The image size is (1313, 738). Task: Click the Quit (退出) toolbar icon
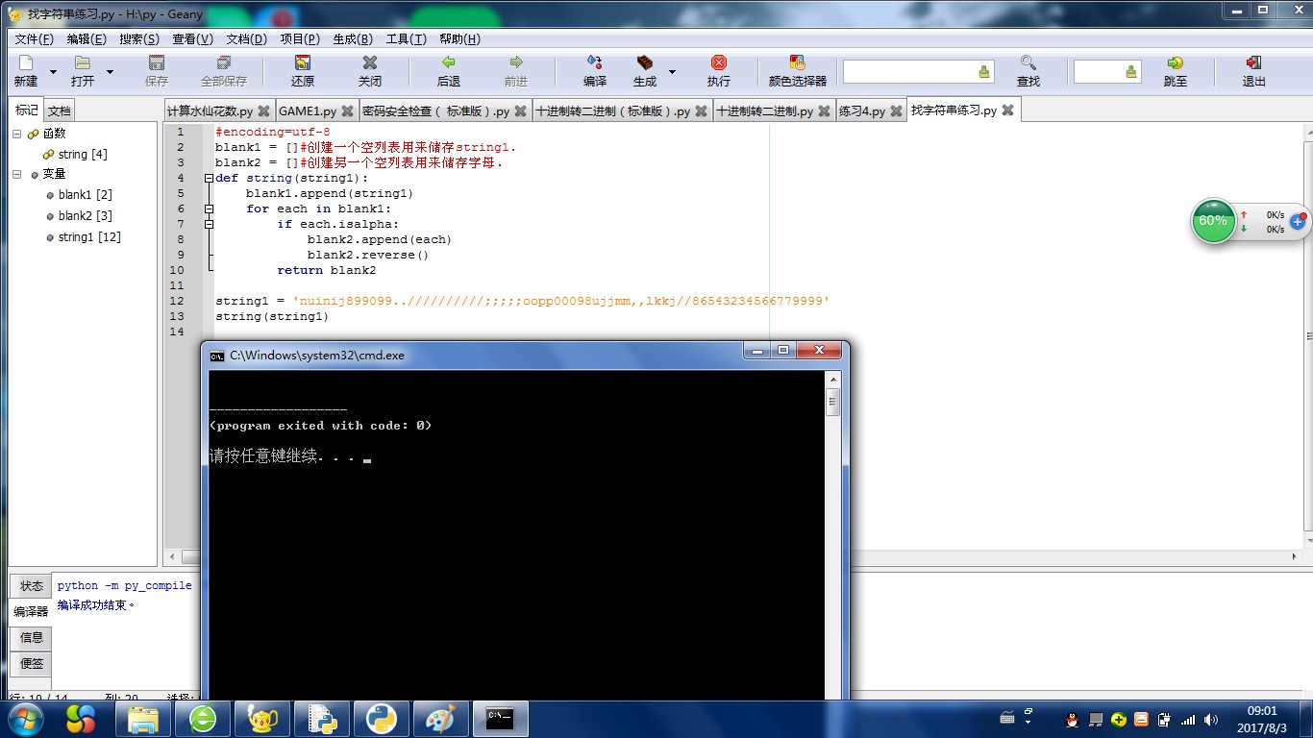click(x=1253, y=63)
